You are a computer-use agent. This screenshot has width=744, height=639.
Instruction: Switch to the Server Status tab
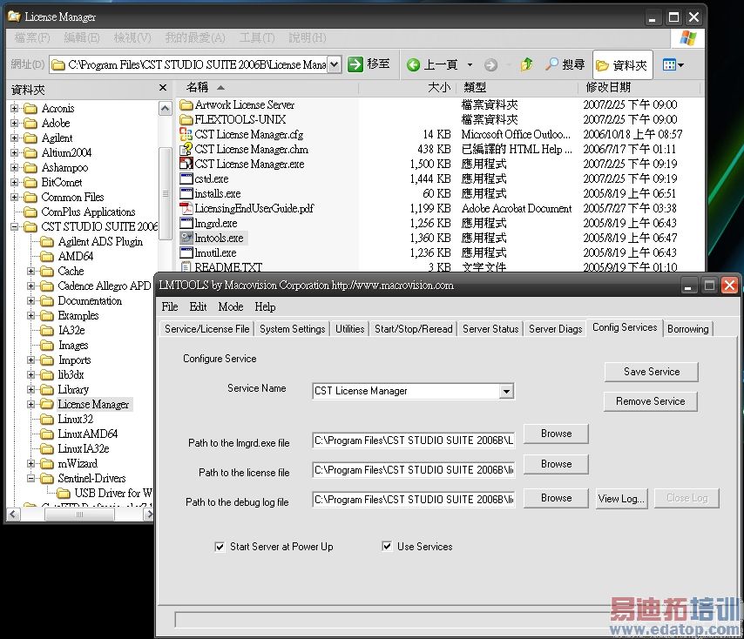(490, 329)
